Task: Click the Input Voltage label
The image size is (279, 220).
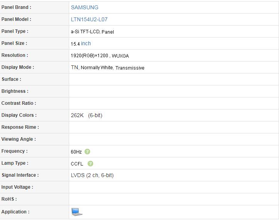Action: coord(17,187)
